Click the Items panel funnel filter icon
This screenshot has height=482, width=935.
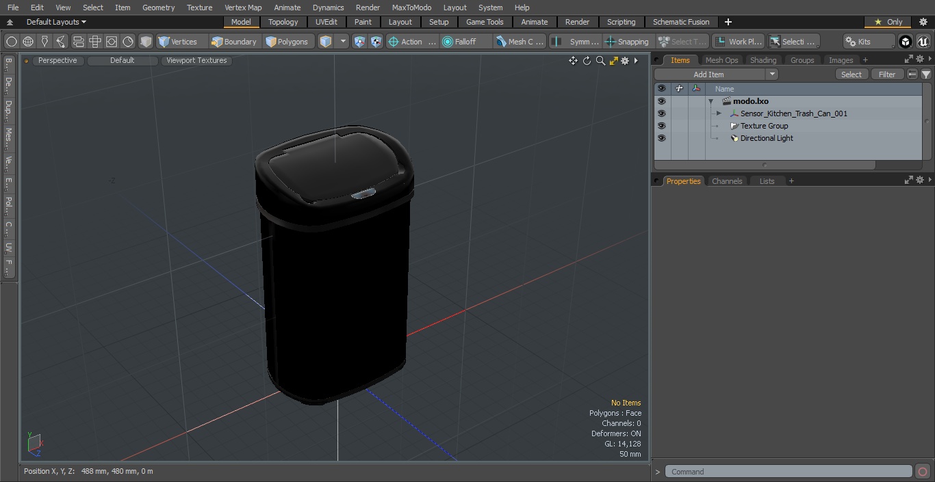coord(926,75)
